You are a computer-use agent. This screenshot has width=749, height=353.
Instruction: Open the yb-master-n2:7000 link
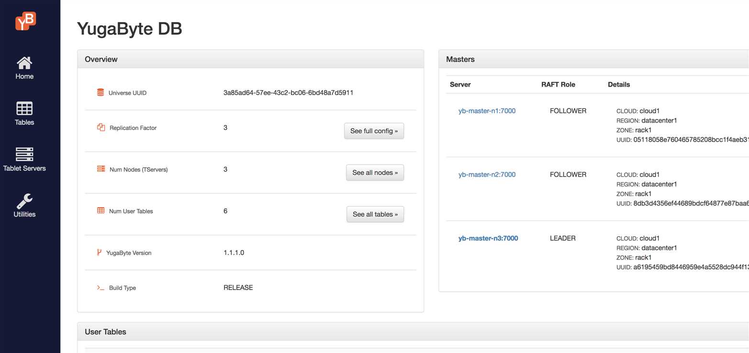(x=487, y=174)
